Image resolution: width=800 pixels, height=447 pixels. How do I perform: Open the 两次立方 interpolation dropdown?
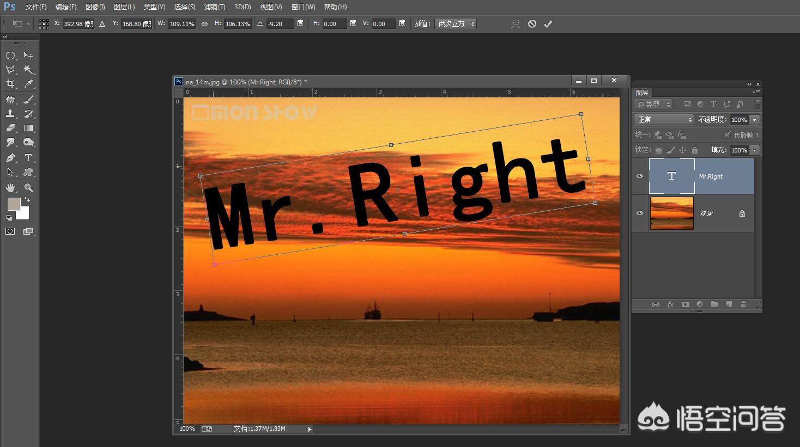click(455, 24)
